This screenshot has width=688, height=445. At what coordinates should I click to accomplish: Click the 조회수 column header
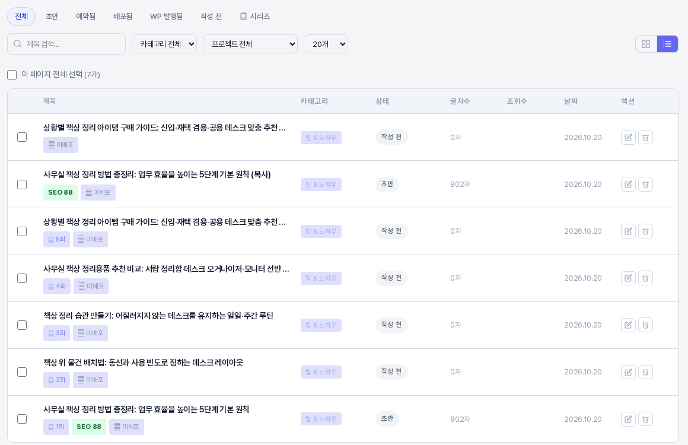tap(517, 101)
